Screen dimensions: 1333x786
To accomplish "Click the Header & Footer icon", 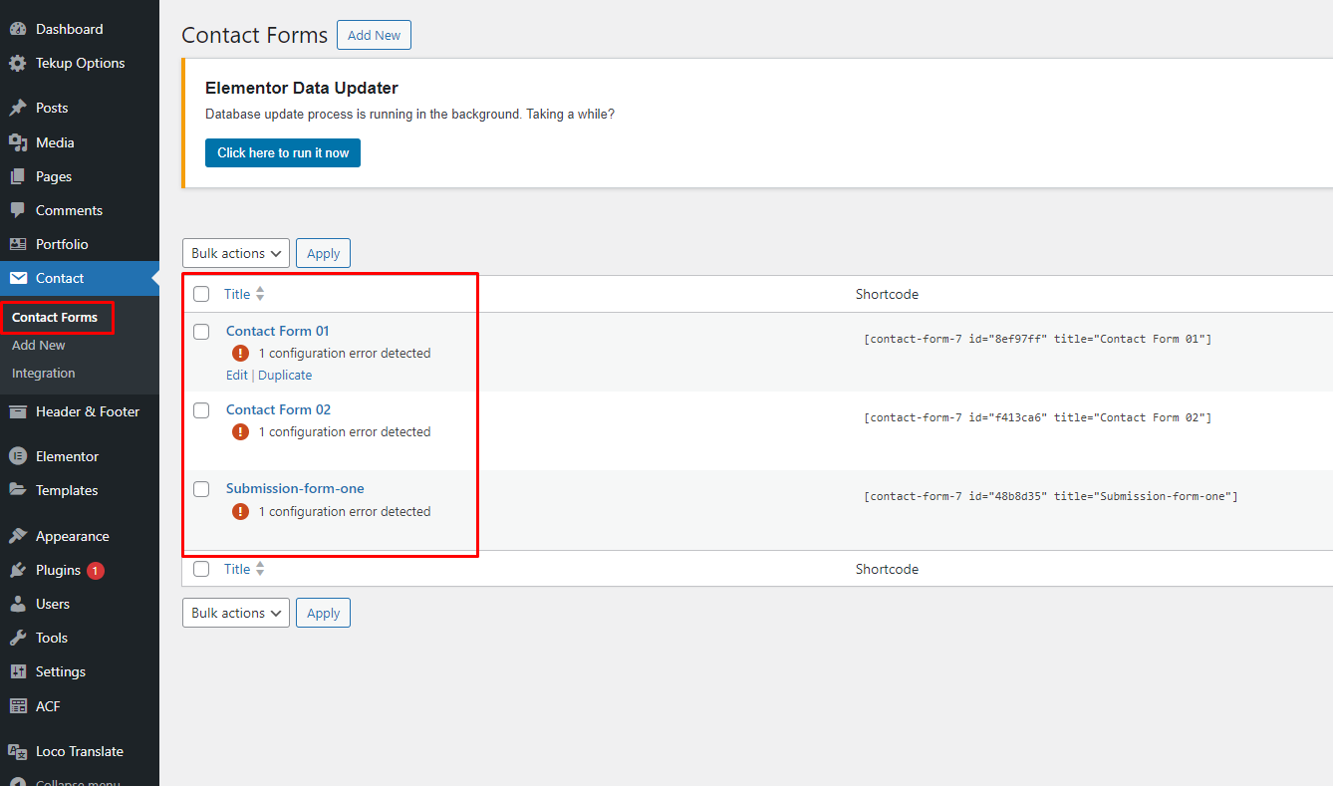I will 18,411.
